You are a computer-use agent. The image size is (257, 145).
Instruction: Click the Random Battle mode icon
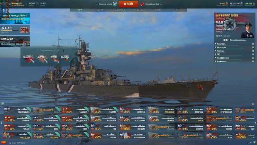click(142, 4)
